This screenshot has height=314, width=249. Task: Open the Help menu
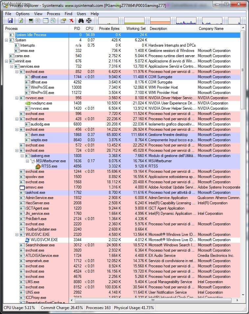[95, 14]
